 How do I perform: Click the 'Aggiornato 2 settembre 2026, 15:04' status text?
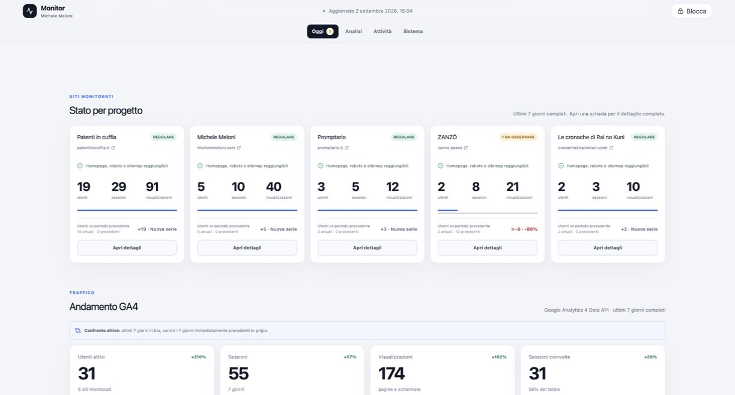point(371,11)
